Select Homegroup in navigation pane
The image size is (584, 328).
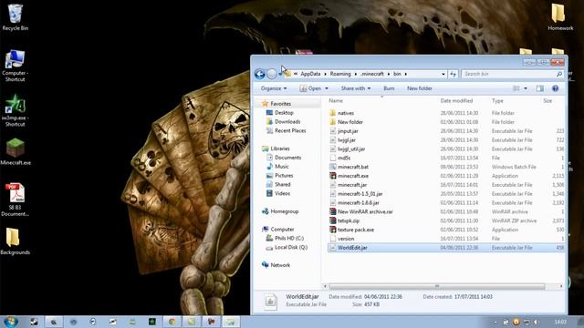284,211
